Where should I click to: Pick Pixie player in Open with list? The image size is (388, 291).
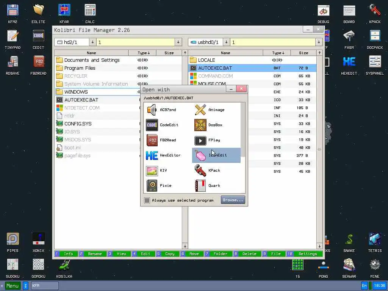pyautogui.click(x=167, y=185)
